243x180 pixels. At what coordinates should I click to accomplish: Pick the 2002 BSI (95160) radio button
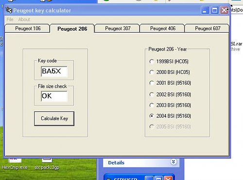coord(152,94)
